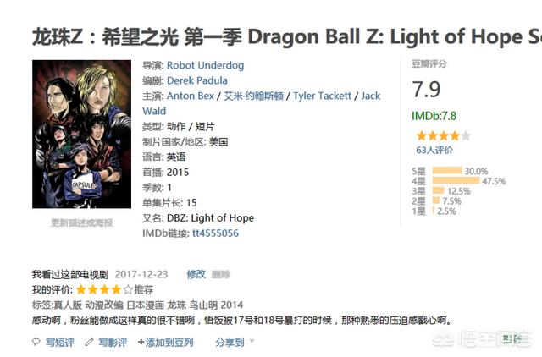Open actor Anton Bex's page

191,96
